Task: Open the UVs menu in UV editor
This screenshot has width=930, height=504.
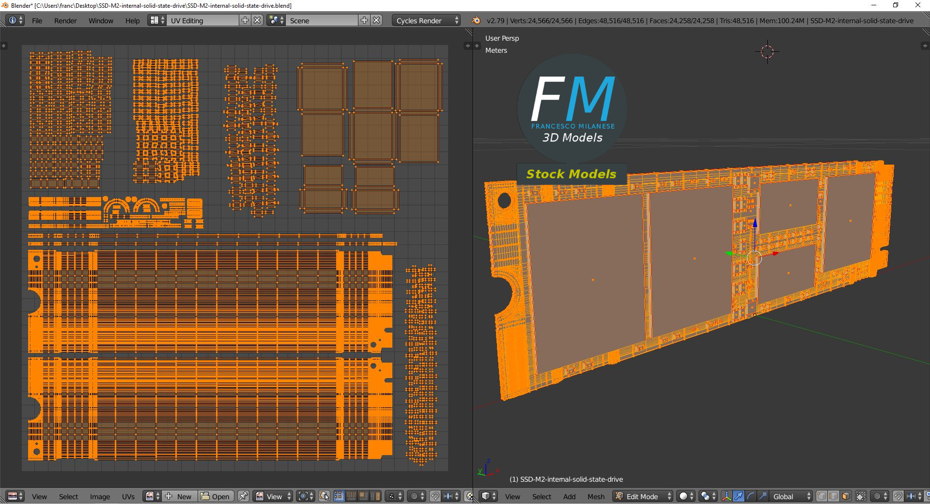Action: pyautogui.click(x=128, y=496)
